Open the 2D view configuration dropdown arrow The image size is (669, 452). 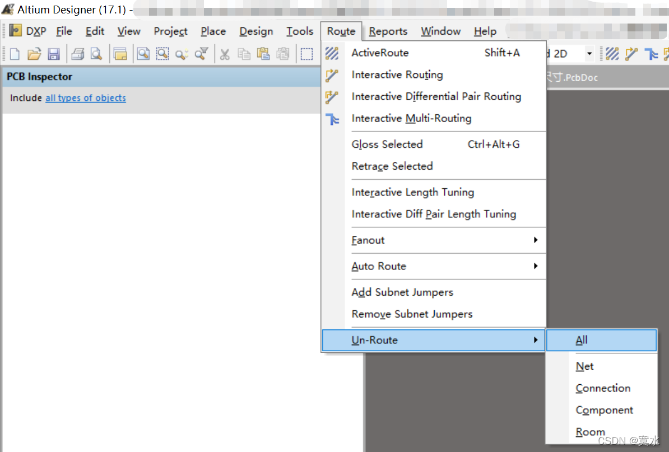(x=589, y=54)
